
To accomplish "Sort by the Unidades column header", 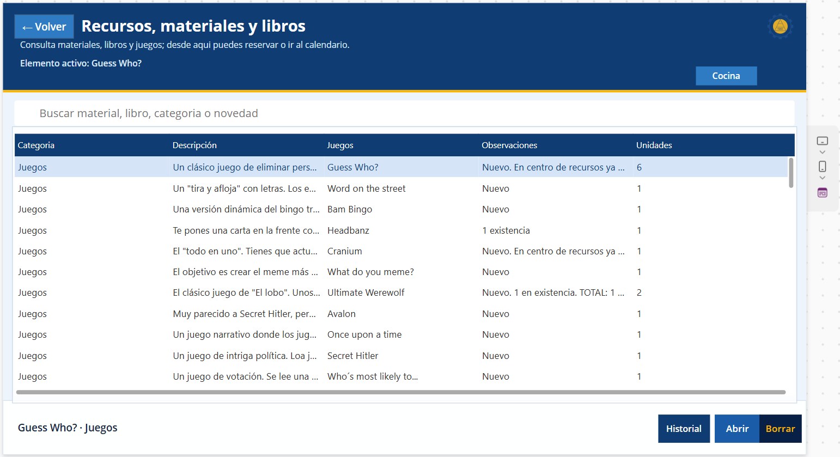I will 654,145.
